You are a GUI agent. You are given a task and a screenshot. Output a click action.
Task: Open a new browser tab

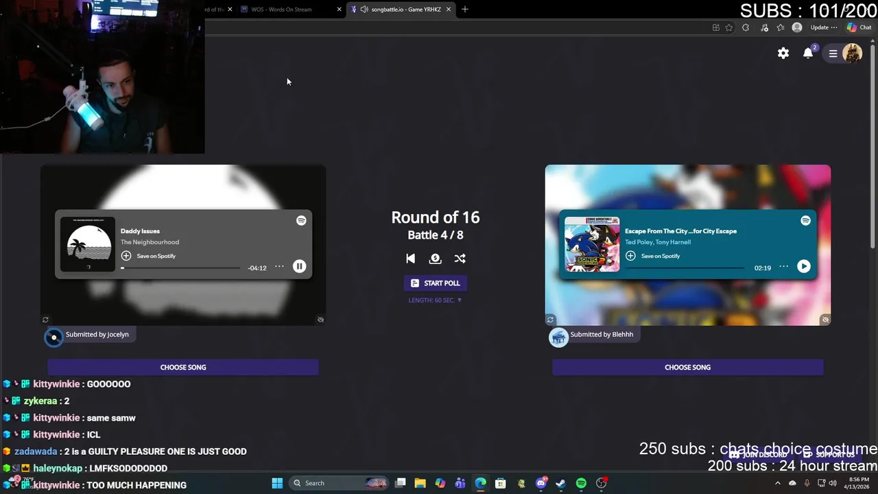[465, 10]
